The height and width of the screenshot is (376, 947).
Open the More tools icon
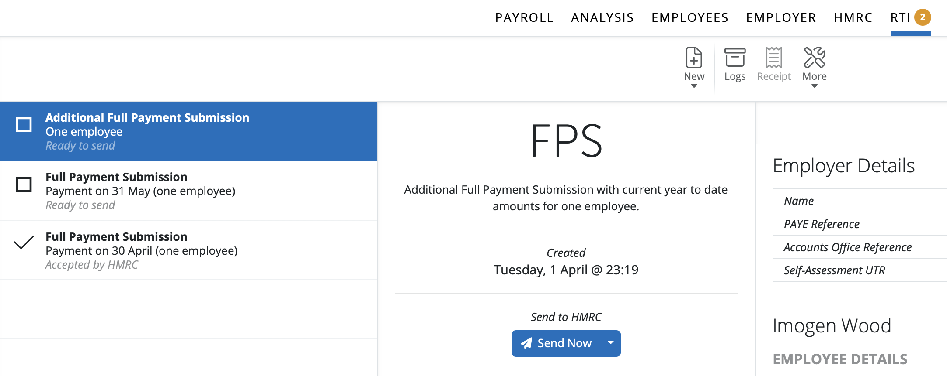815,57
